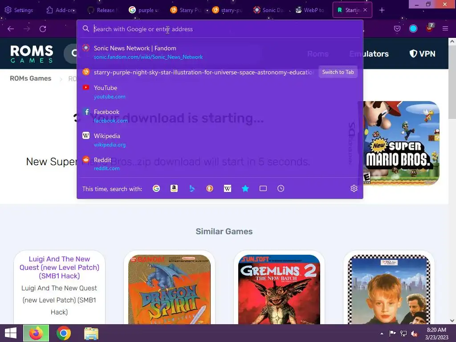
Task: Click the network tray icon
Action: point(403,333)
